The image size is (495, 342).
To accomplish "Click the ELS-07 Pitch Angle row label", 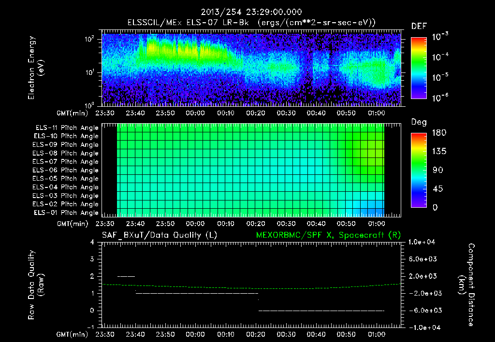I will [x=66, y=162].
